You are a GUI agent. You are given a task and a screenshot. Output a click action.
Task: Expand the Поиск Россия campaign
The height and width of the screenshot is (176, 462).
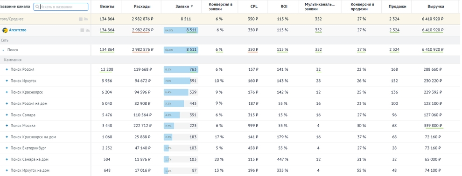[x=7, y=70]
